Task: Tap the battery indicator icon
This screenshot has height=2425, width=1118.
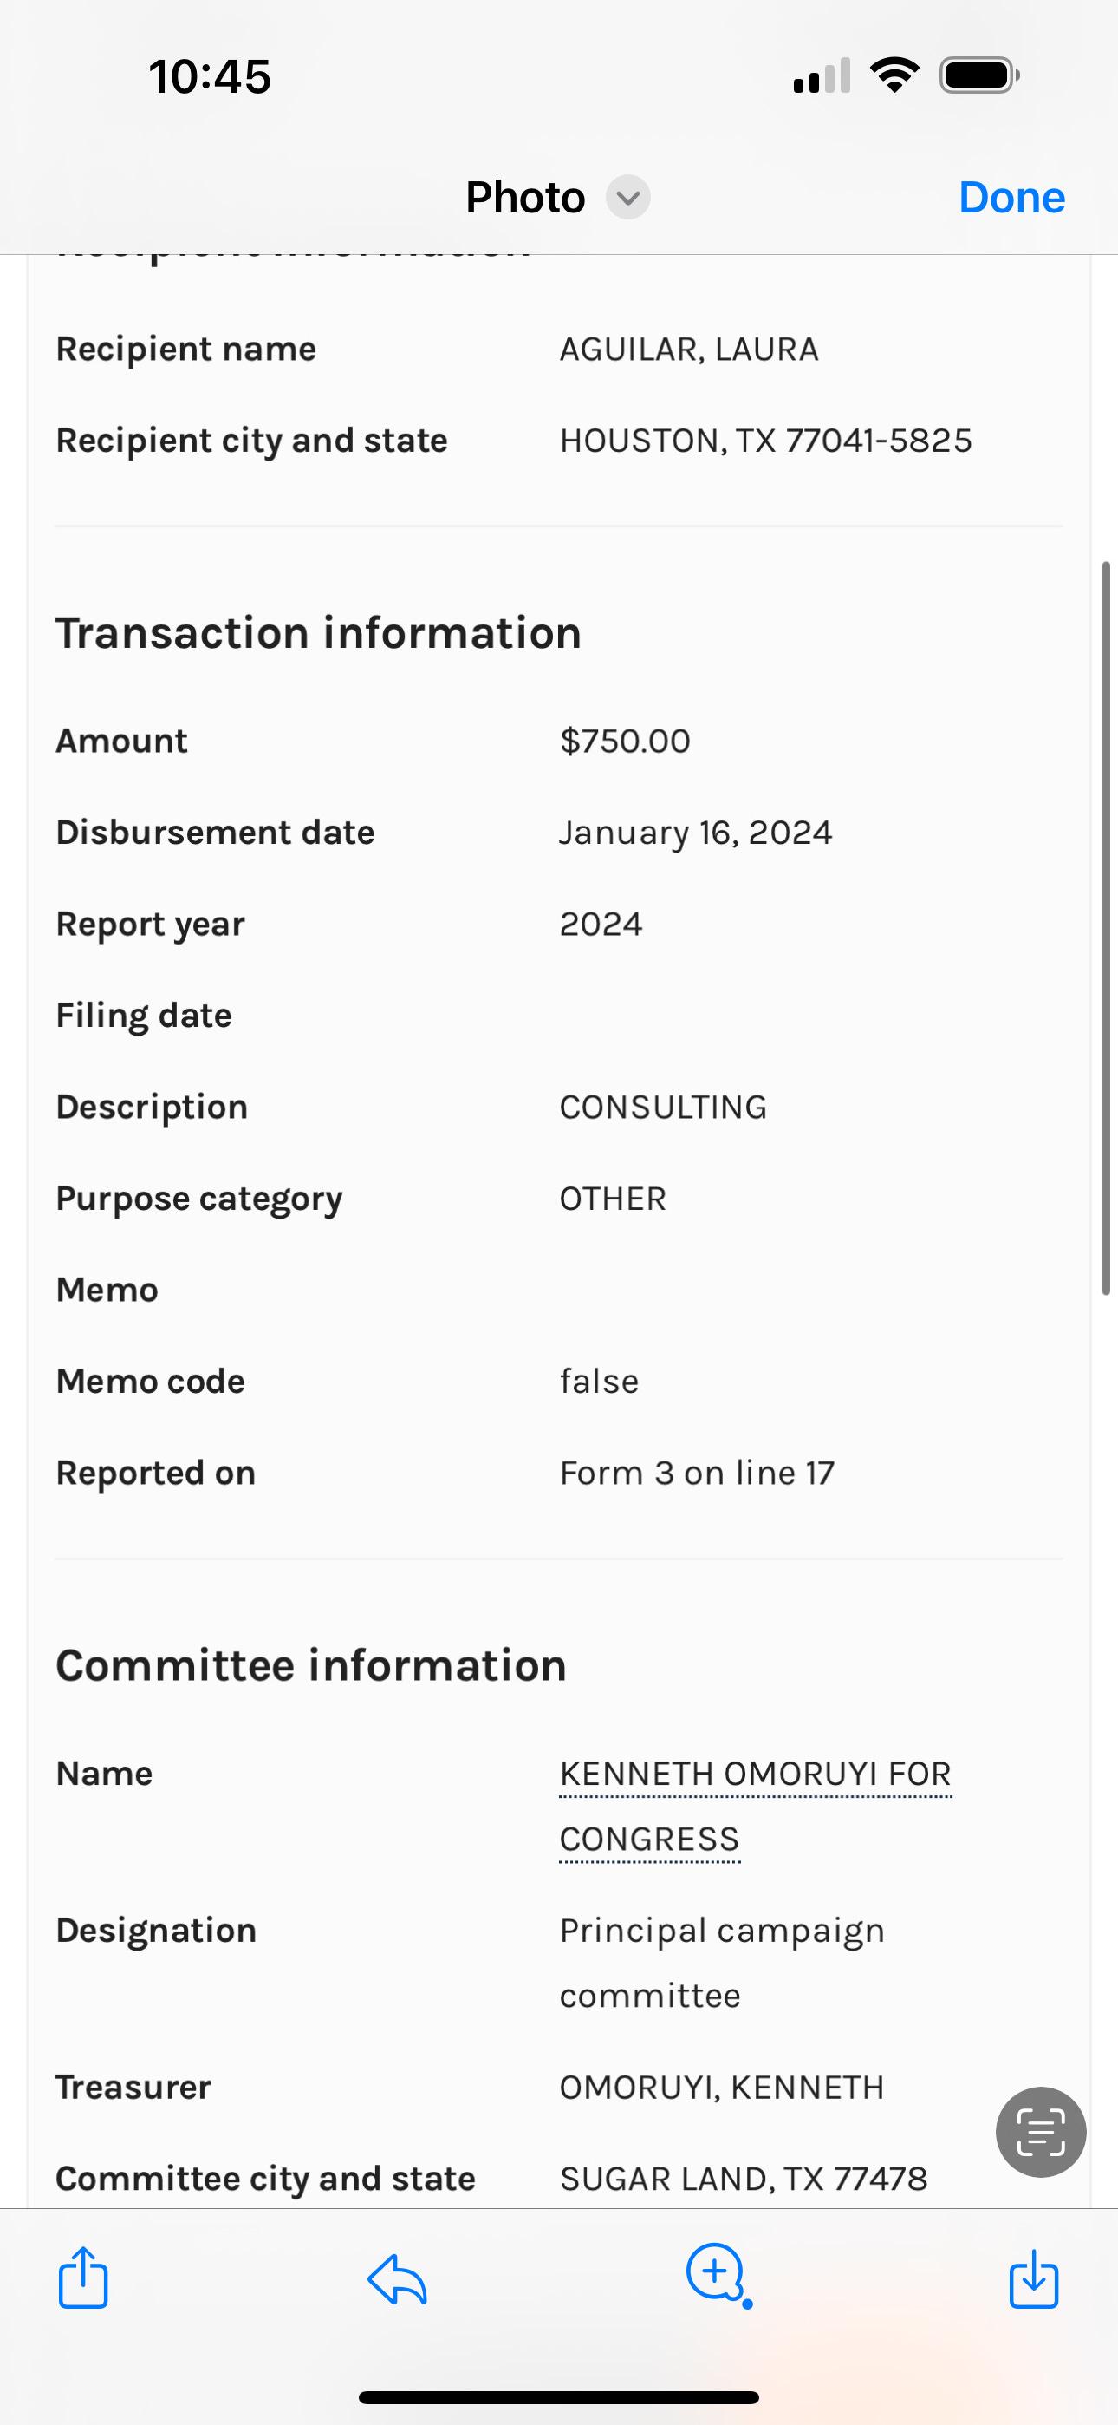Action: click(x=978, y=75)
